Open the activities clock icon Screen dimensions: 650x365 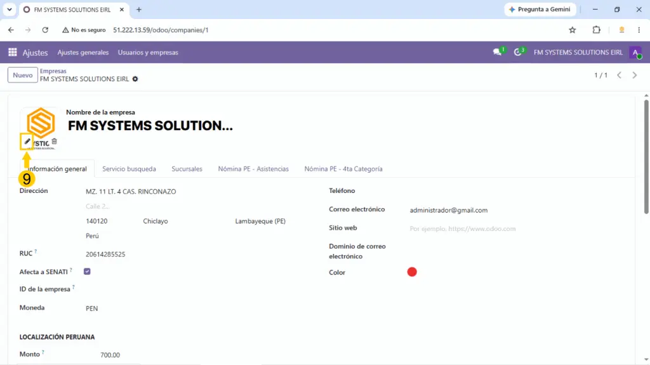click(x=517, y=52)
